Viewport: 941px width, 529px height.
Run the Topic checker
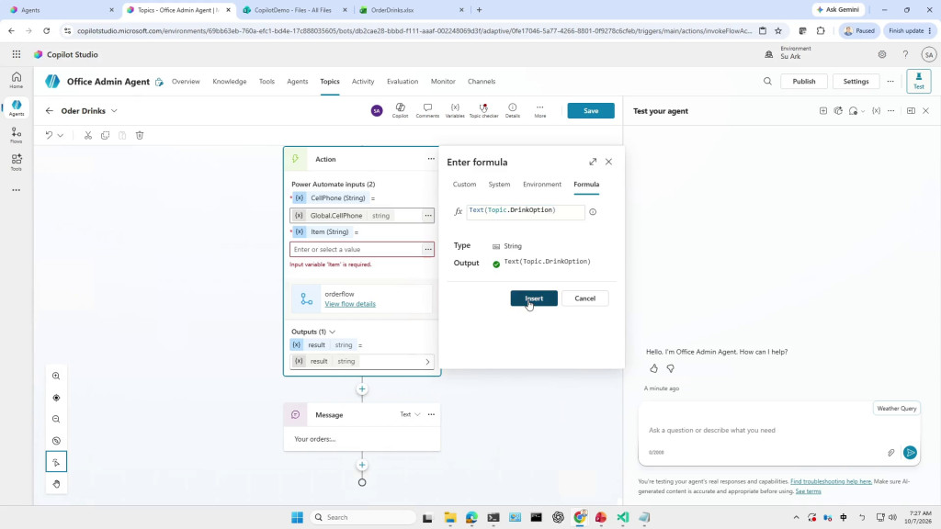pyautogui.click(x=483, y=110)
